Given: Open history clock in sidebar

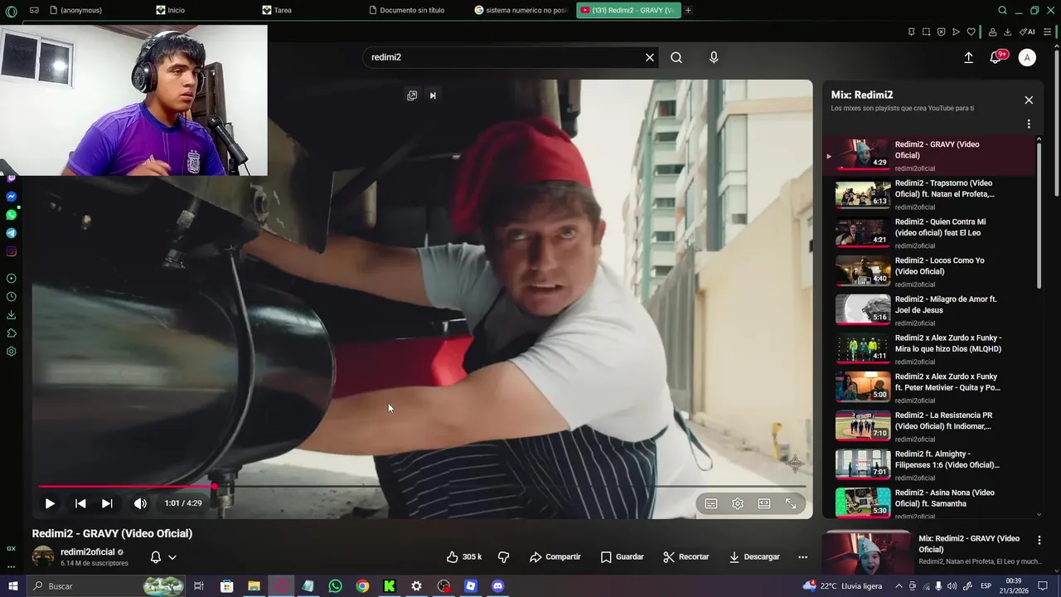Looking at the screenshot, I should pyautogui.click(x=11, y=297).
